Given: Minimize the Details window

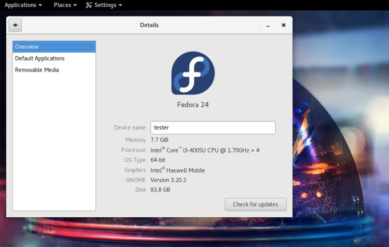Looking at the screenshot, I should point(268,25).
